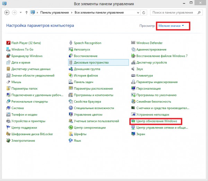Click the Экран monitor icon
Viewport: 208px width, 181px height.
(133, 134)
